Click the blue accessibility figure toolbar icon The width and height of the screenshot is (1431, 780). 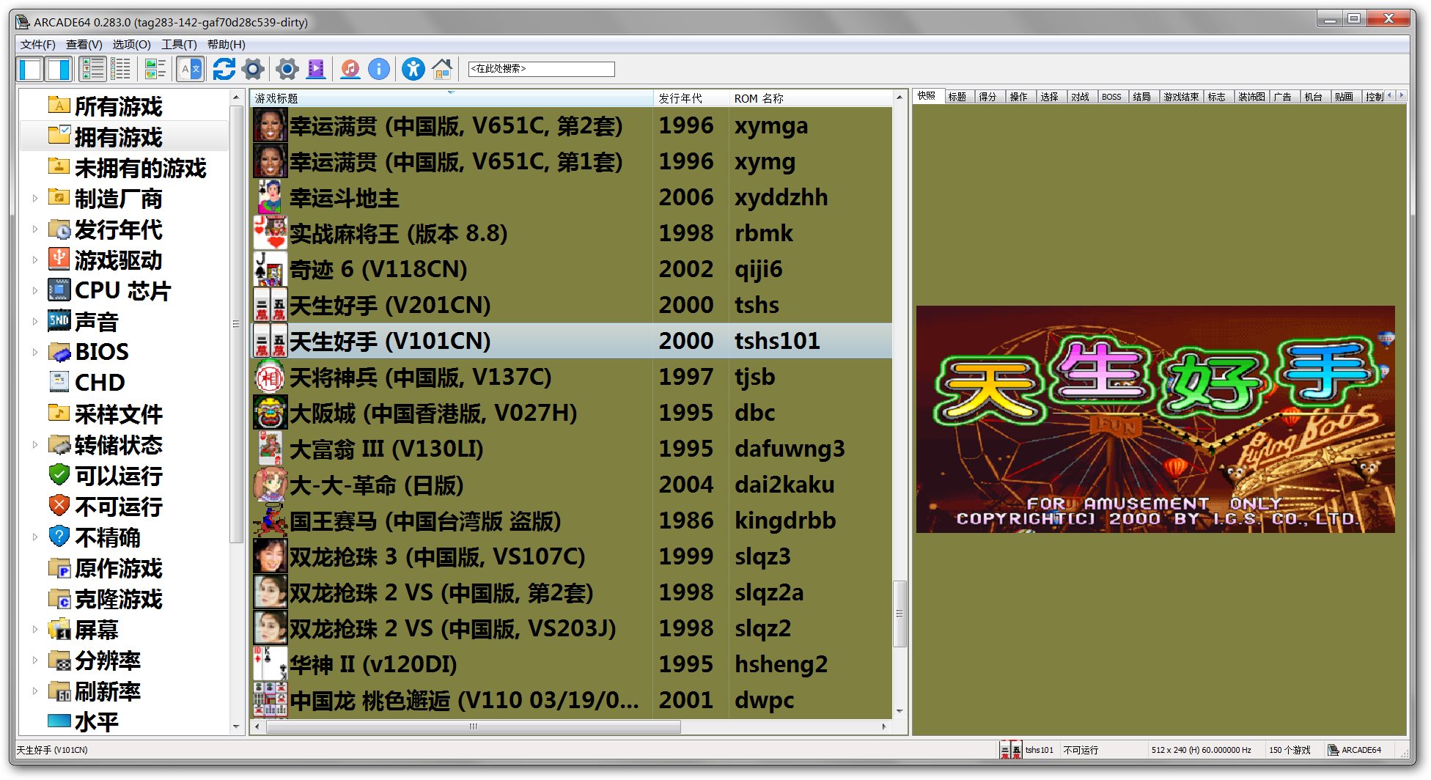(x=413, y=70)
